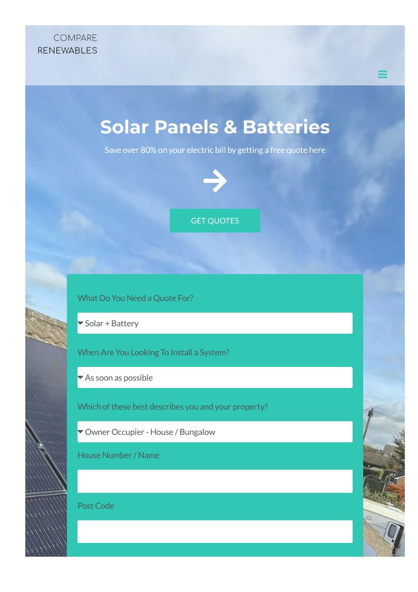
Task: Click the Save over 80% subtitle text
Action: 215,150
